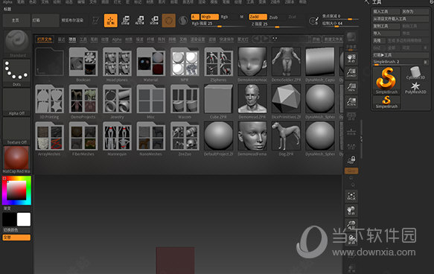Switch to the Alpha tab in LightBox
Screen dimensions: 434x274
click(117, 39)
